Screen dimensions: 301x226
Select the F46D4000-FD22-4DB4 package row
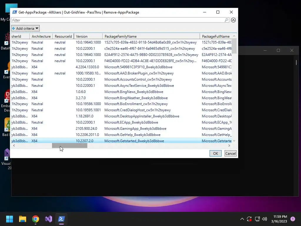pyautogui.click(x=121, y=61)
